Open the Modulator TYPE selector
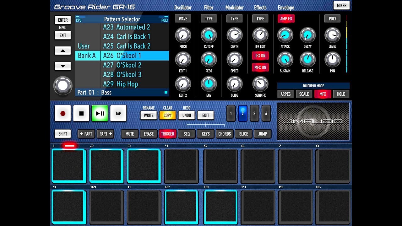The width and height of the screenshot is (402, 226). point(235,19)
